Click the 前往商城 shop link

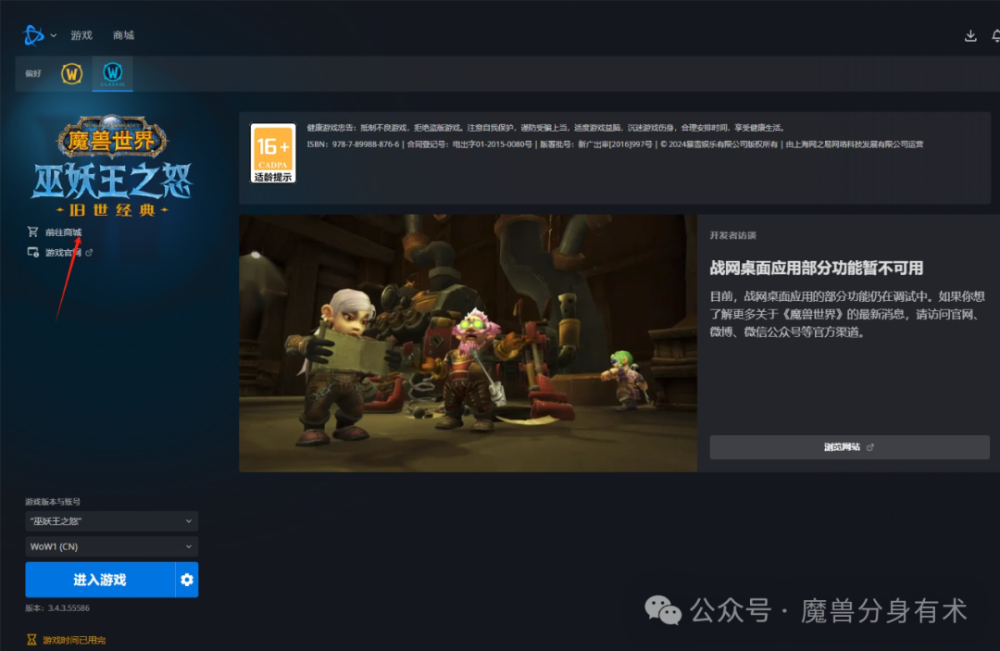point(63,232)
